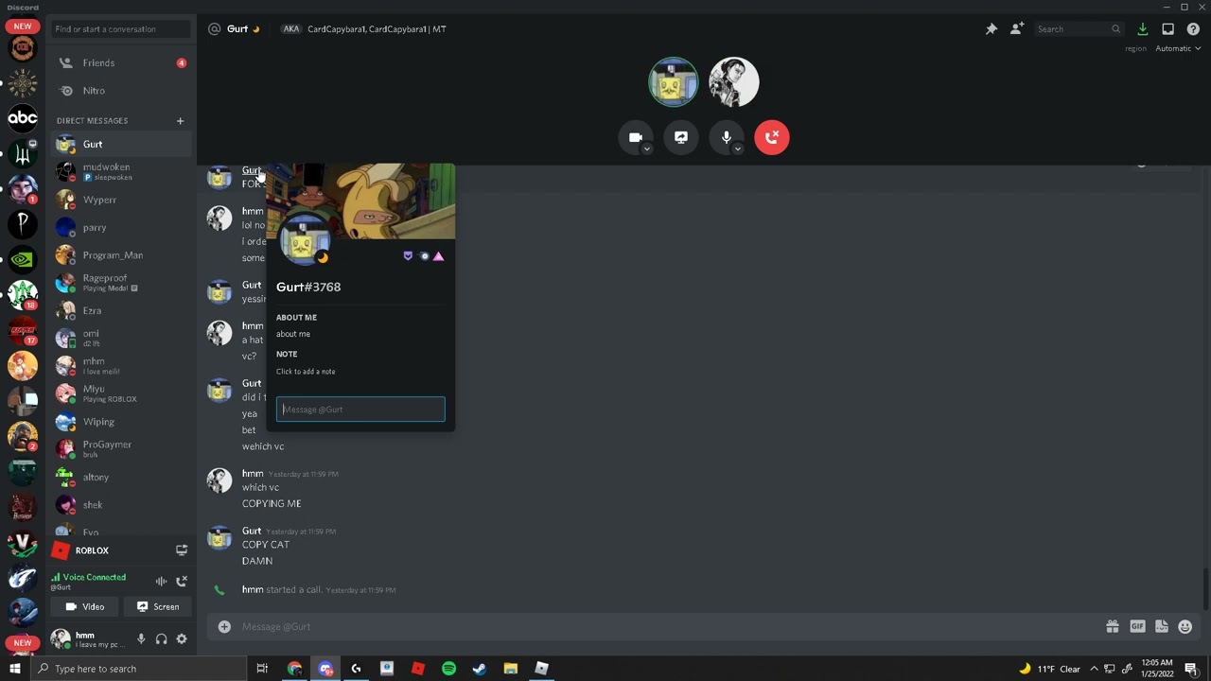Stream the ROBLOX game screen icon
The image size is (1211, 681).
(x=182, y=550)
